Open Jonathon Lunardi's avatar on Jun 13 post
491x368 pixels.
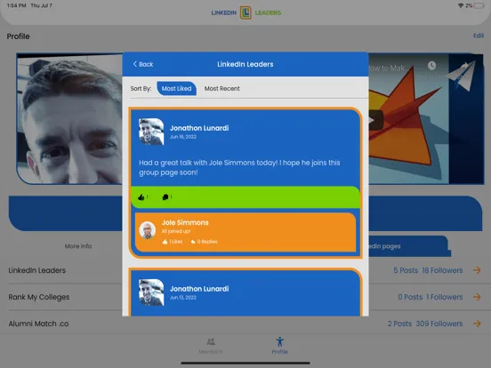click(x=151, y=292)
